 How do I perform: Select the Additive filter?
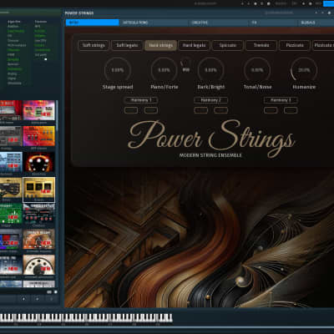[x=13, y=26]
